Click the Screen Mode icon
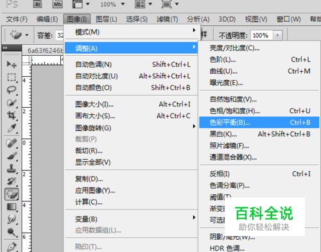Viewport: 321px width, 252px height. 166,4
